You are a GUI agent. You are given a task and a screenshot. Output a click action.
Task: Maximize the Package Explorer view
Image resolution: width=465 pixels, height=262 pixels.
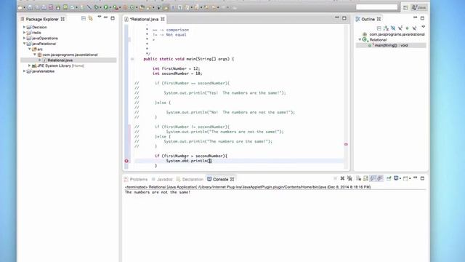coord(113,18)
